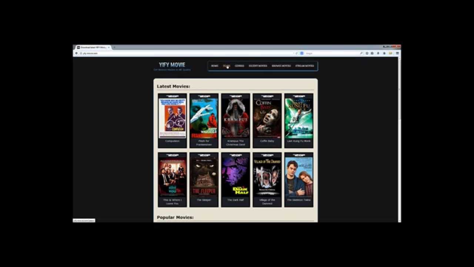This screenshot has width=474, height=267.
Task: Click The Dark Half title link
Action: 236,200
